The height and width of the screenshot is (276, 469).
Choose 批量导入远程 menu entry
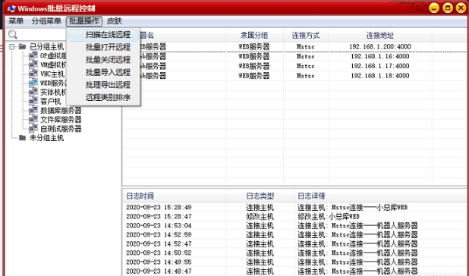[x=103, y=72]
